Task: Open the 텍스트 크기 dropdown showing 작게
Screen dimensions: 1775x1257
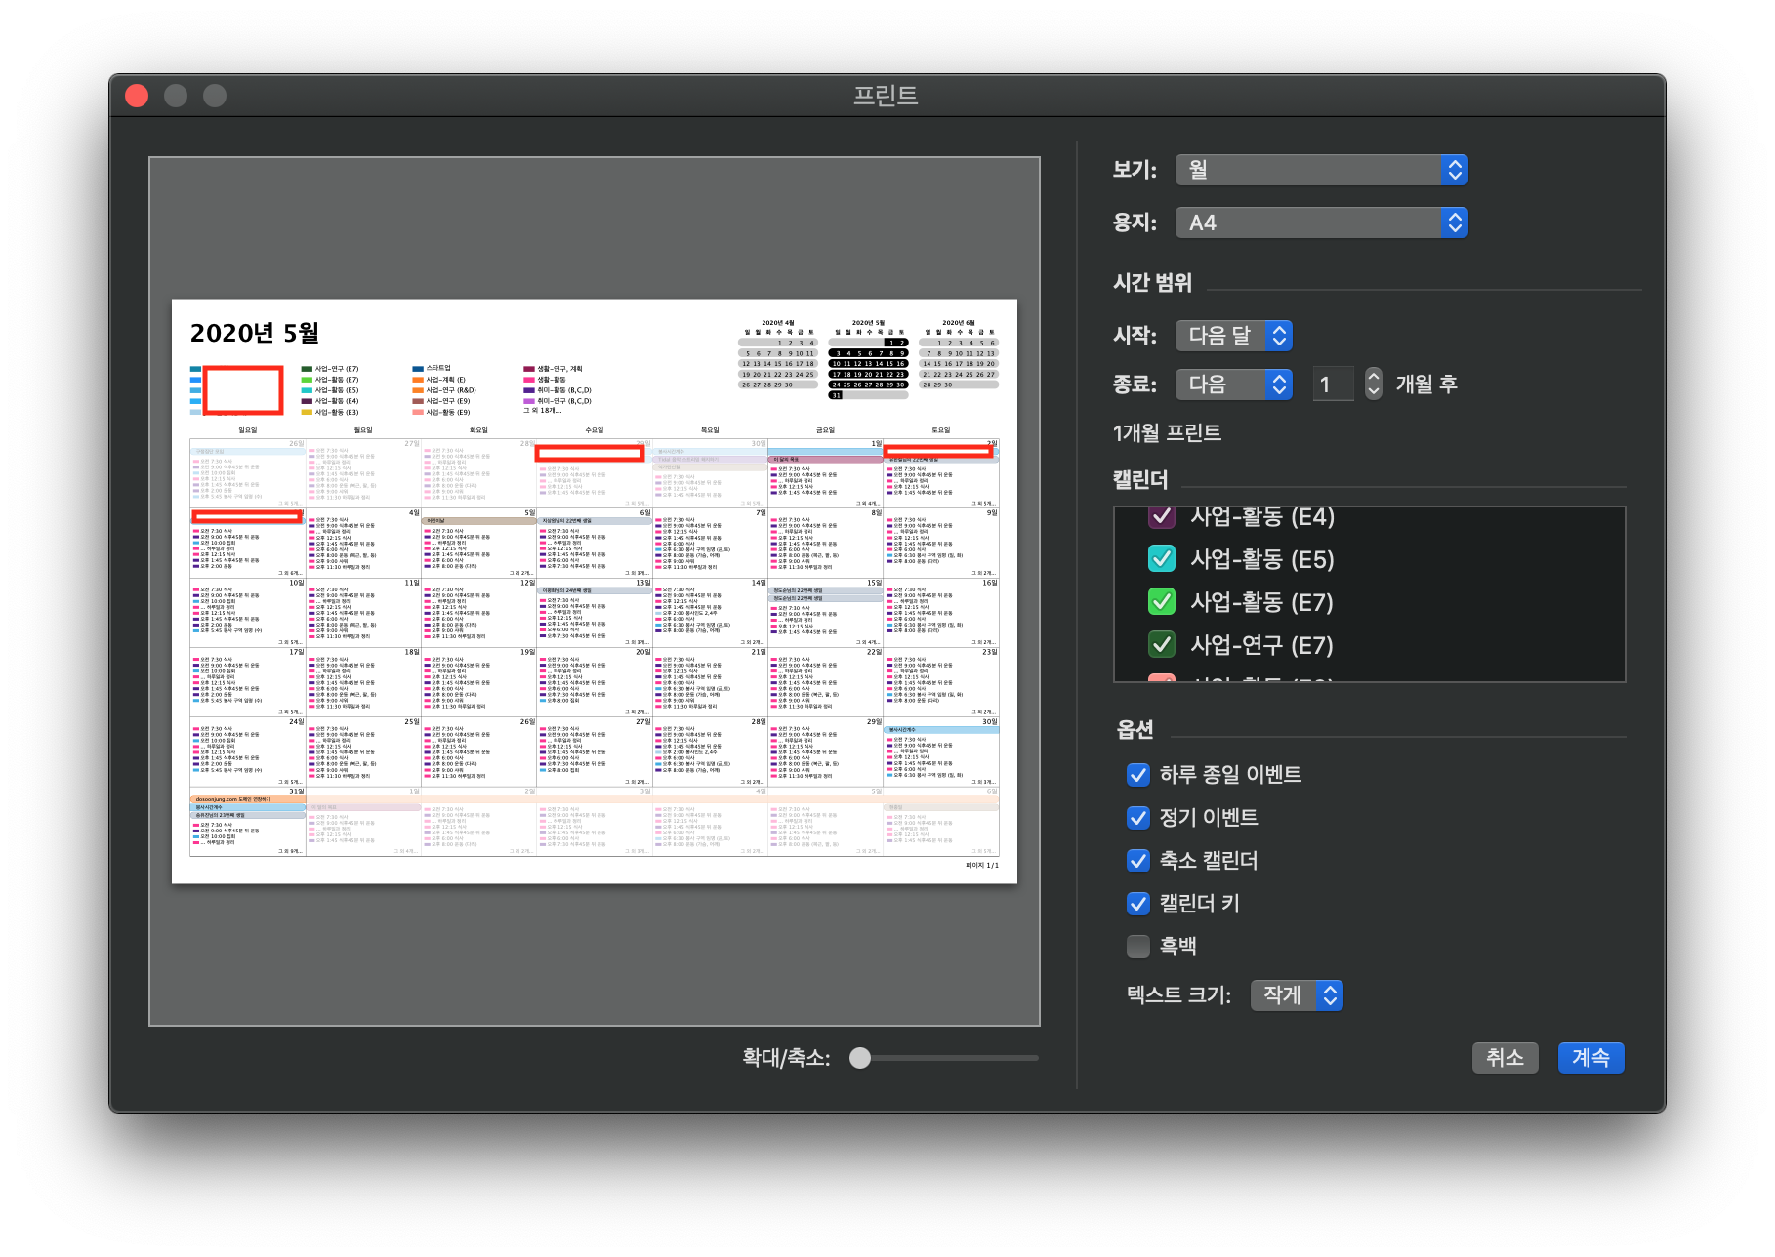Action: click(1297, 994)
